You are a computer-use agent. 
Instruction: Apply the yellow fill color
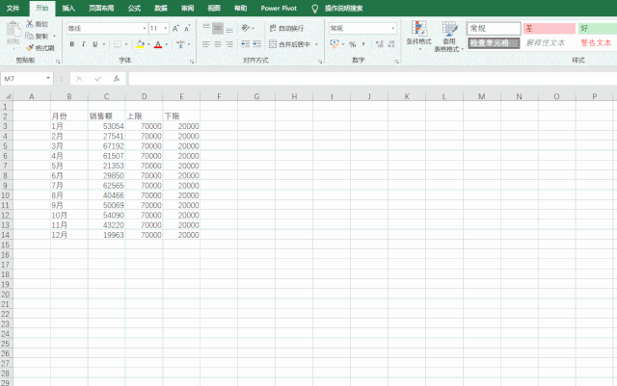[140, 44]
